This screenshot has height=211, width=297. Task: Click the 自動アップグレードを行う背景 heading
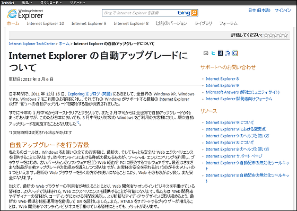click(49, 145)
